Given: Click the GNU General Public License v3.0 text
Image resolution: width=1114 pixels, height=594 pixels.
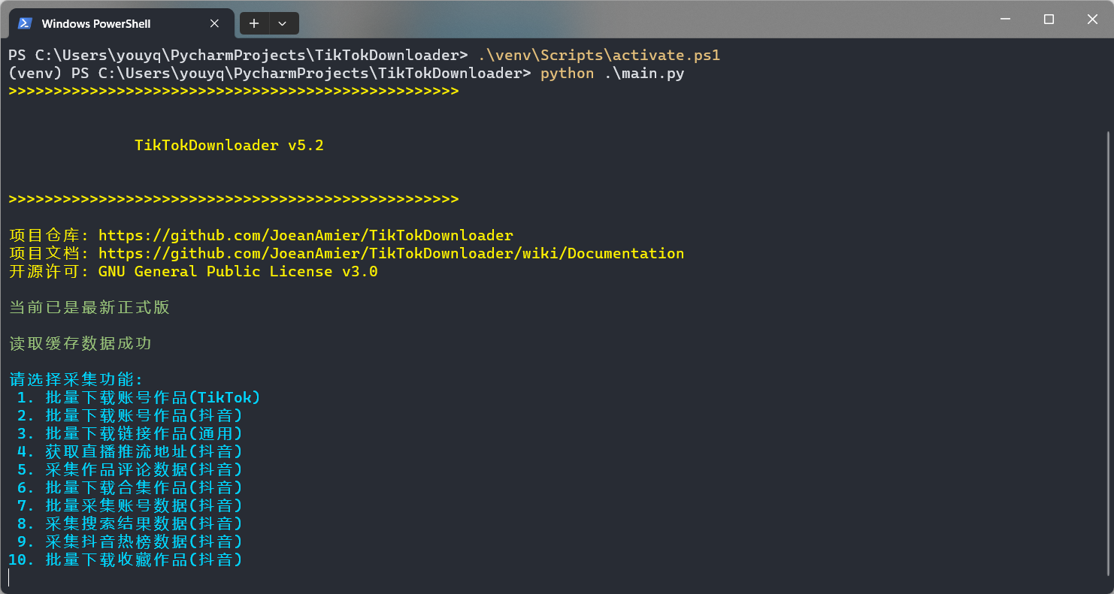Looking at the screenshot, I should (238, 272).
